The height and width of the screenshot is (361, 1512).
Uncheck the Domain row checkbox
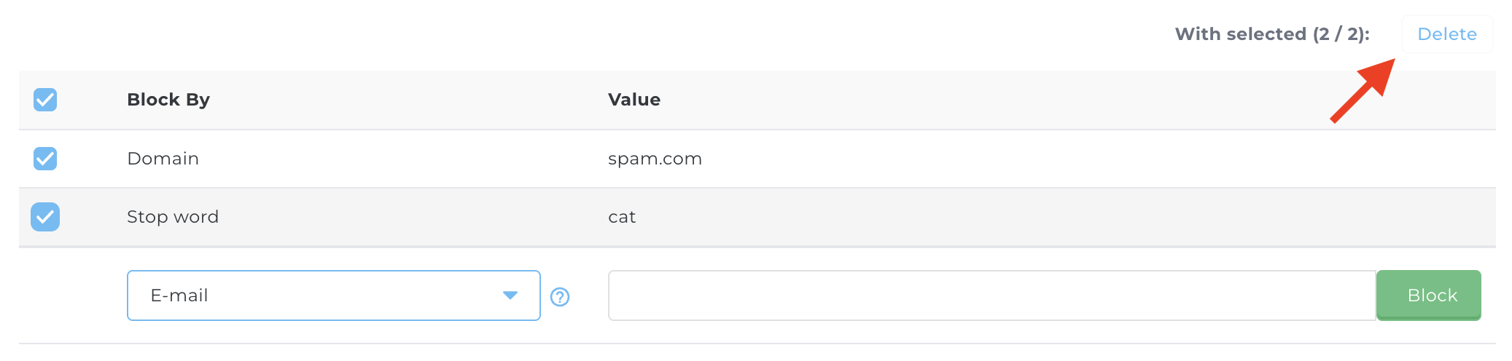45,159
